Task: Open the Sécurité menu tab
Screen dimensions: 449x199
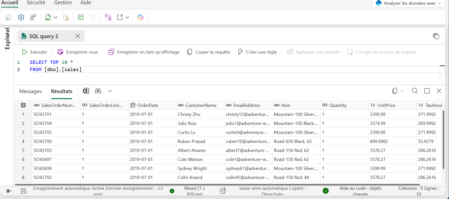Action: tap(36, 3)
